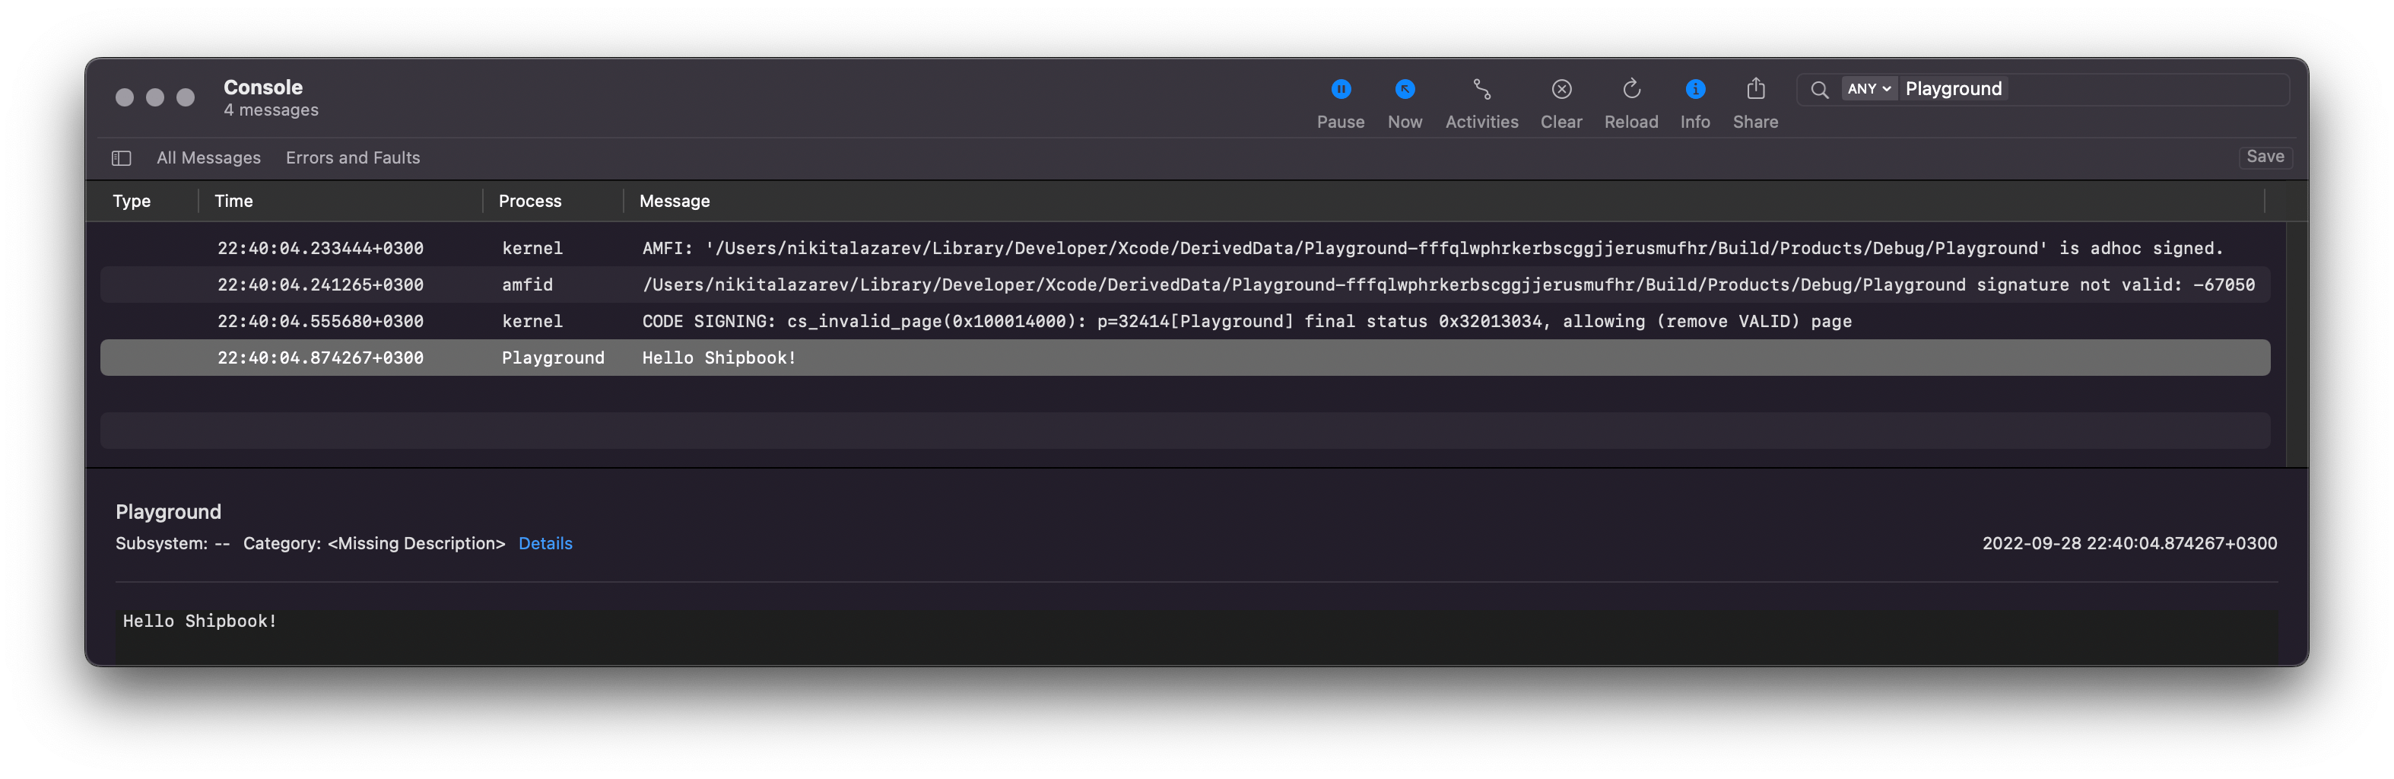Screen dimensions: 2394x779
Task: Save the current search as filter
Action: 2265,156
